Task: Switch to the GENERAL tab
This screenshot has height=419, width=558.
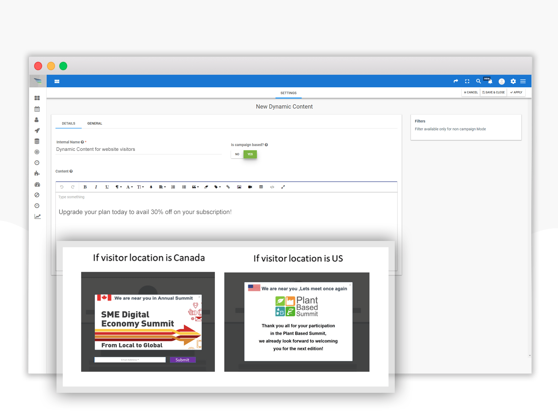Action: tap(95, 124)
